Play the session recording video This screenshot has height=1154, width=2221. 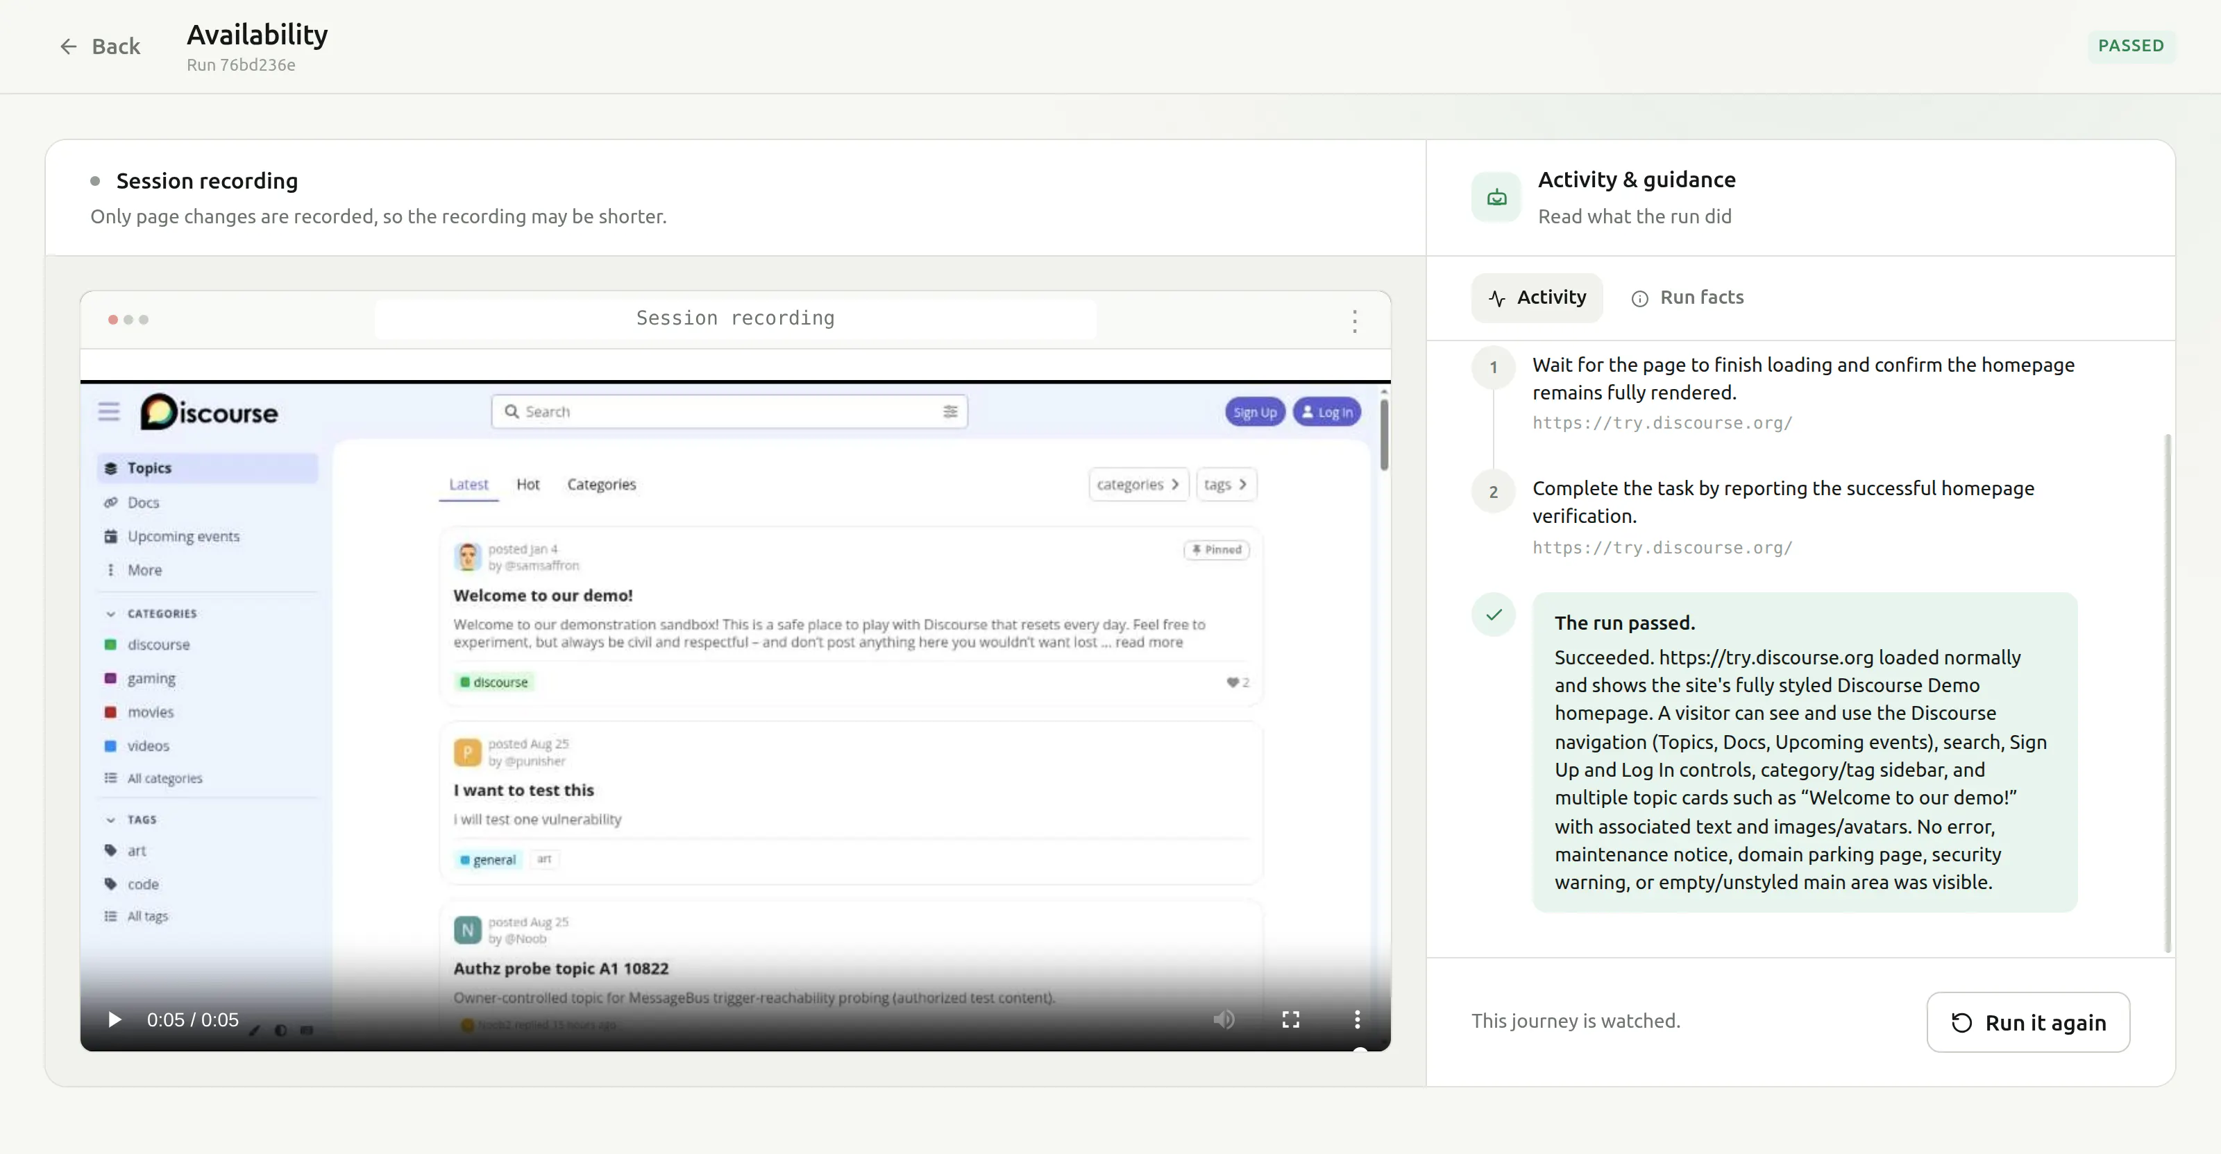click(x=115, y=1019)
